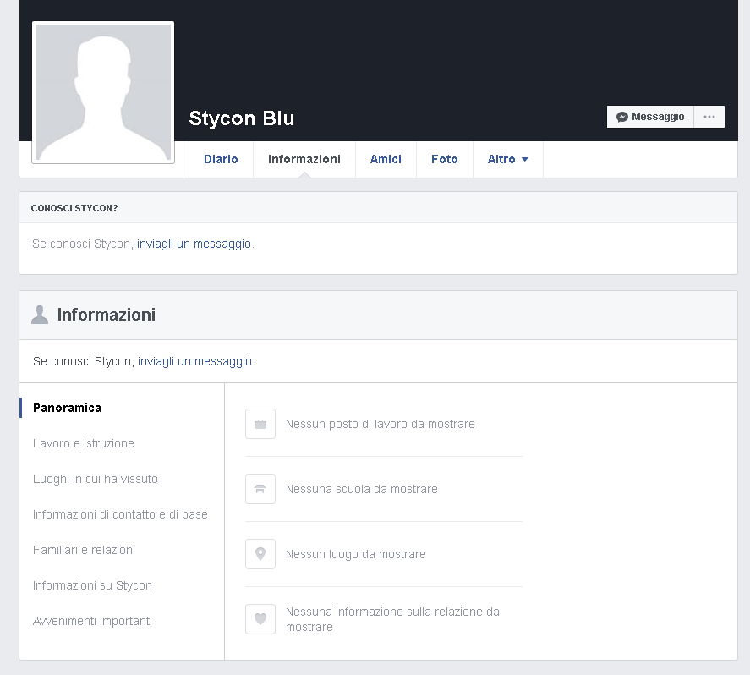
Task: Open the three-dots more options button
Action: click(709, 117)
